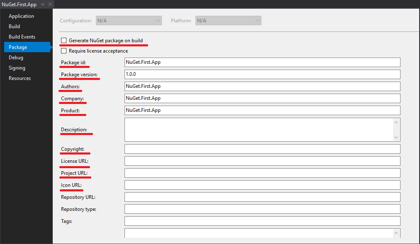This screenshot has height=244, width=420.
Task: Open the Debug page
Action: tap(16, 58)
